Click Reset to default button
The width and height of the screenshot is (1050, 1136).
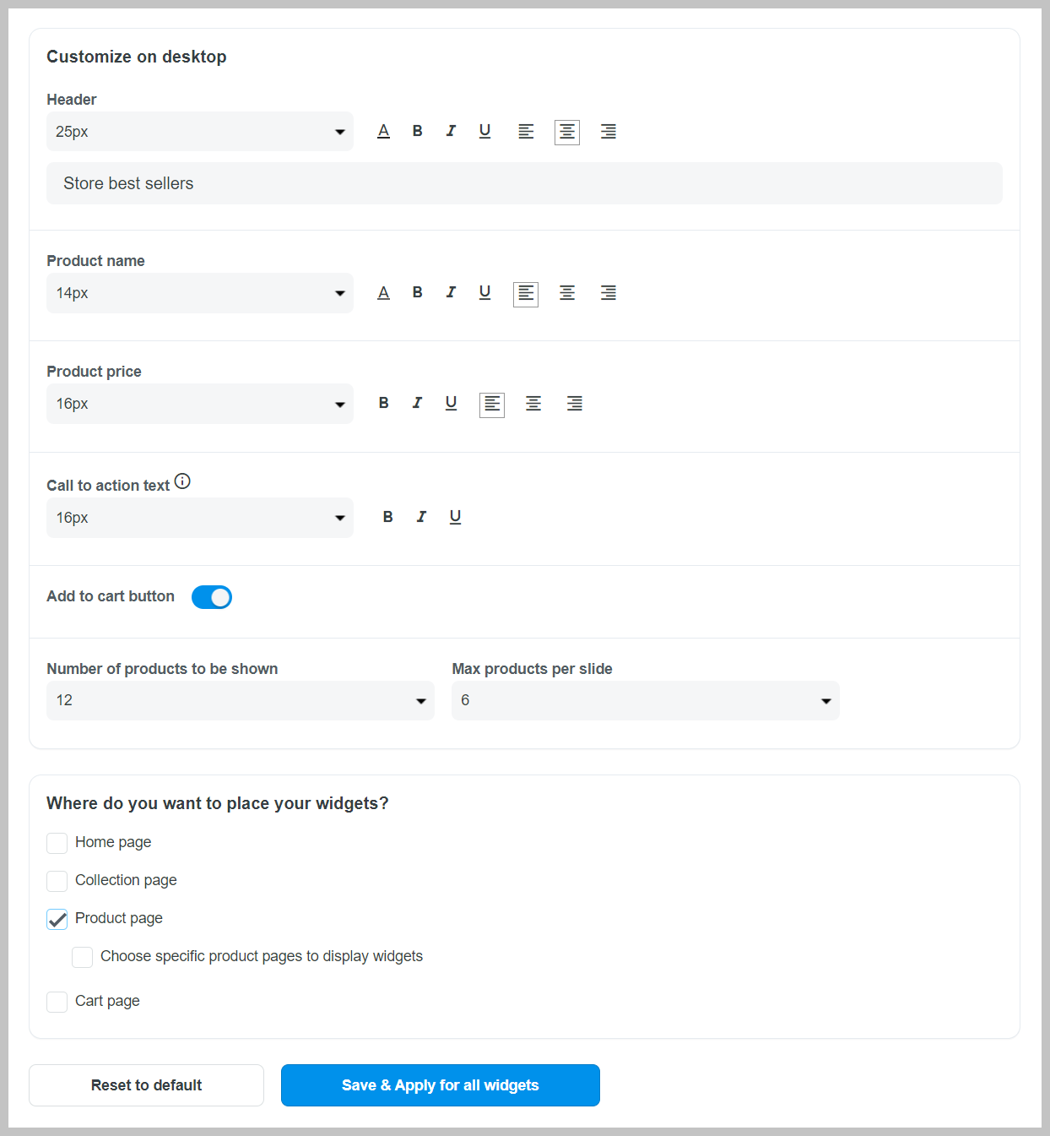click(x=146, y=1085)
